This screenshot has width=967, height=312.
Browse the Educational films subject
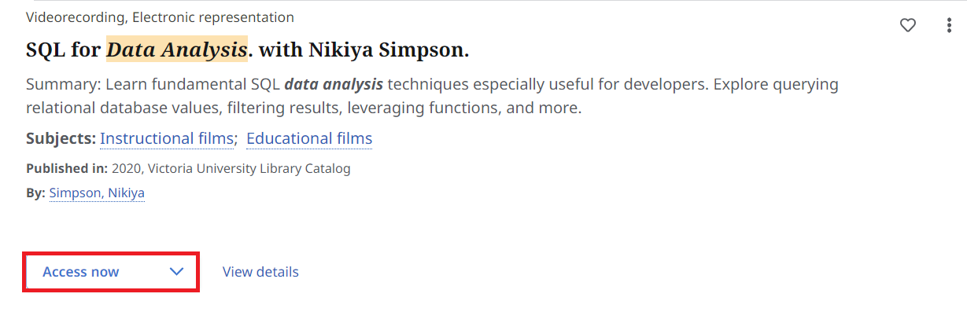309,139
